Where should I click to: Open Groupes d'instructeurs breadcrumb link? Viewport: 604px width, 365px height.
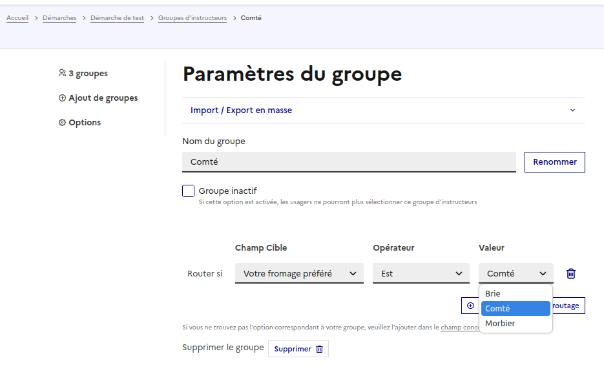[193, 18]
